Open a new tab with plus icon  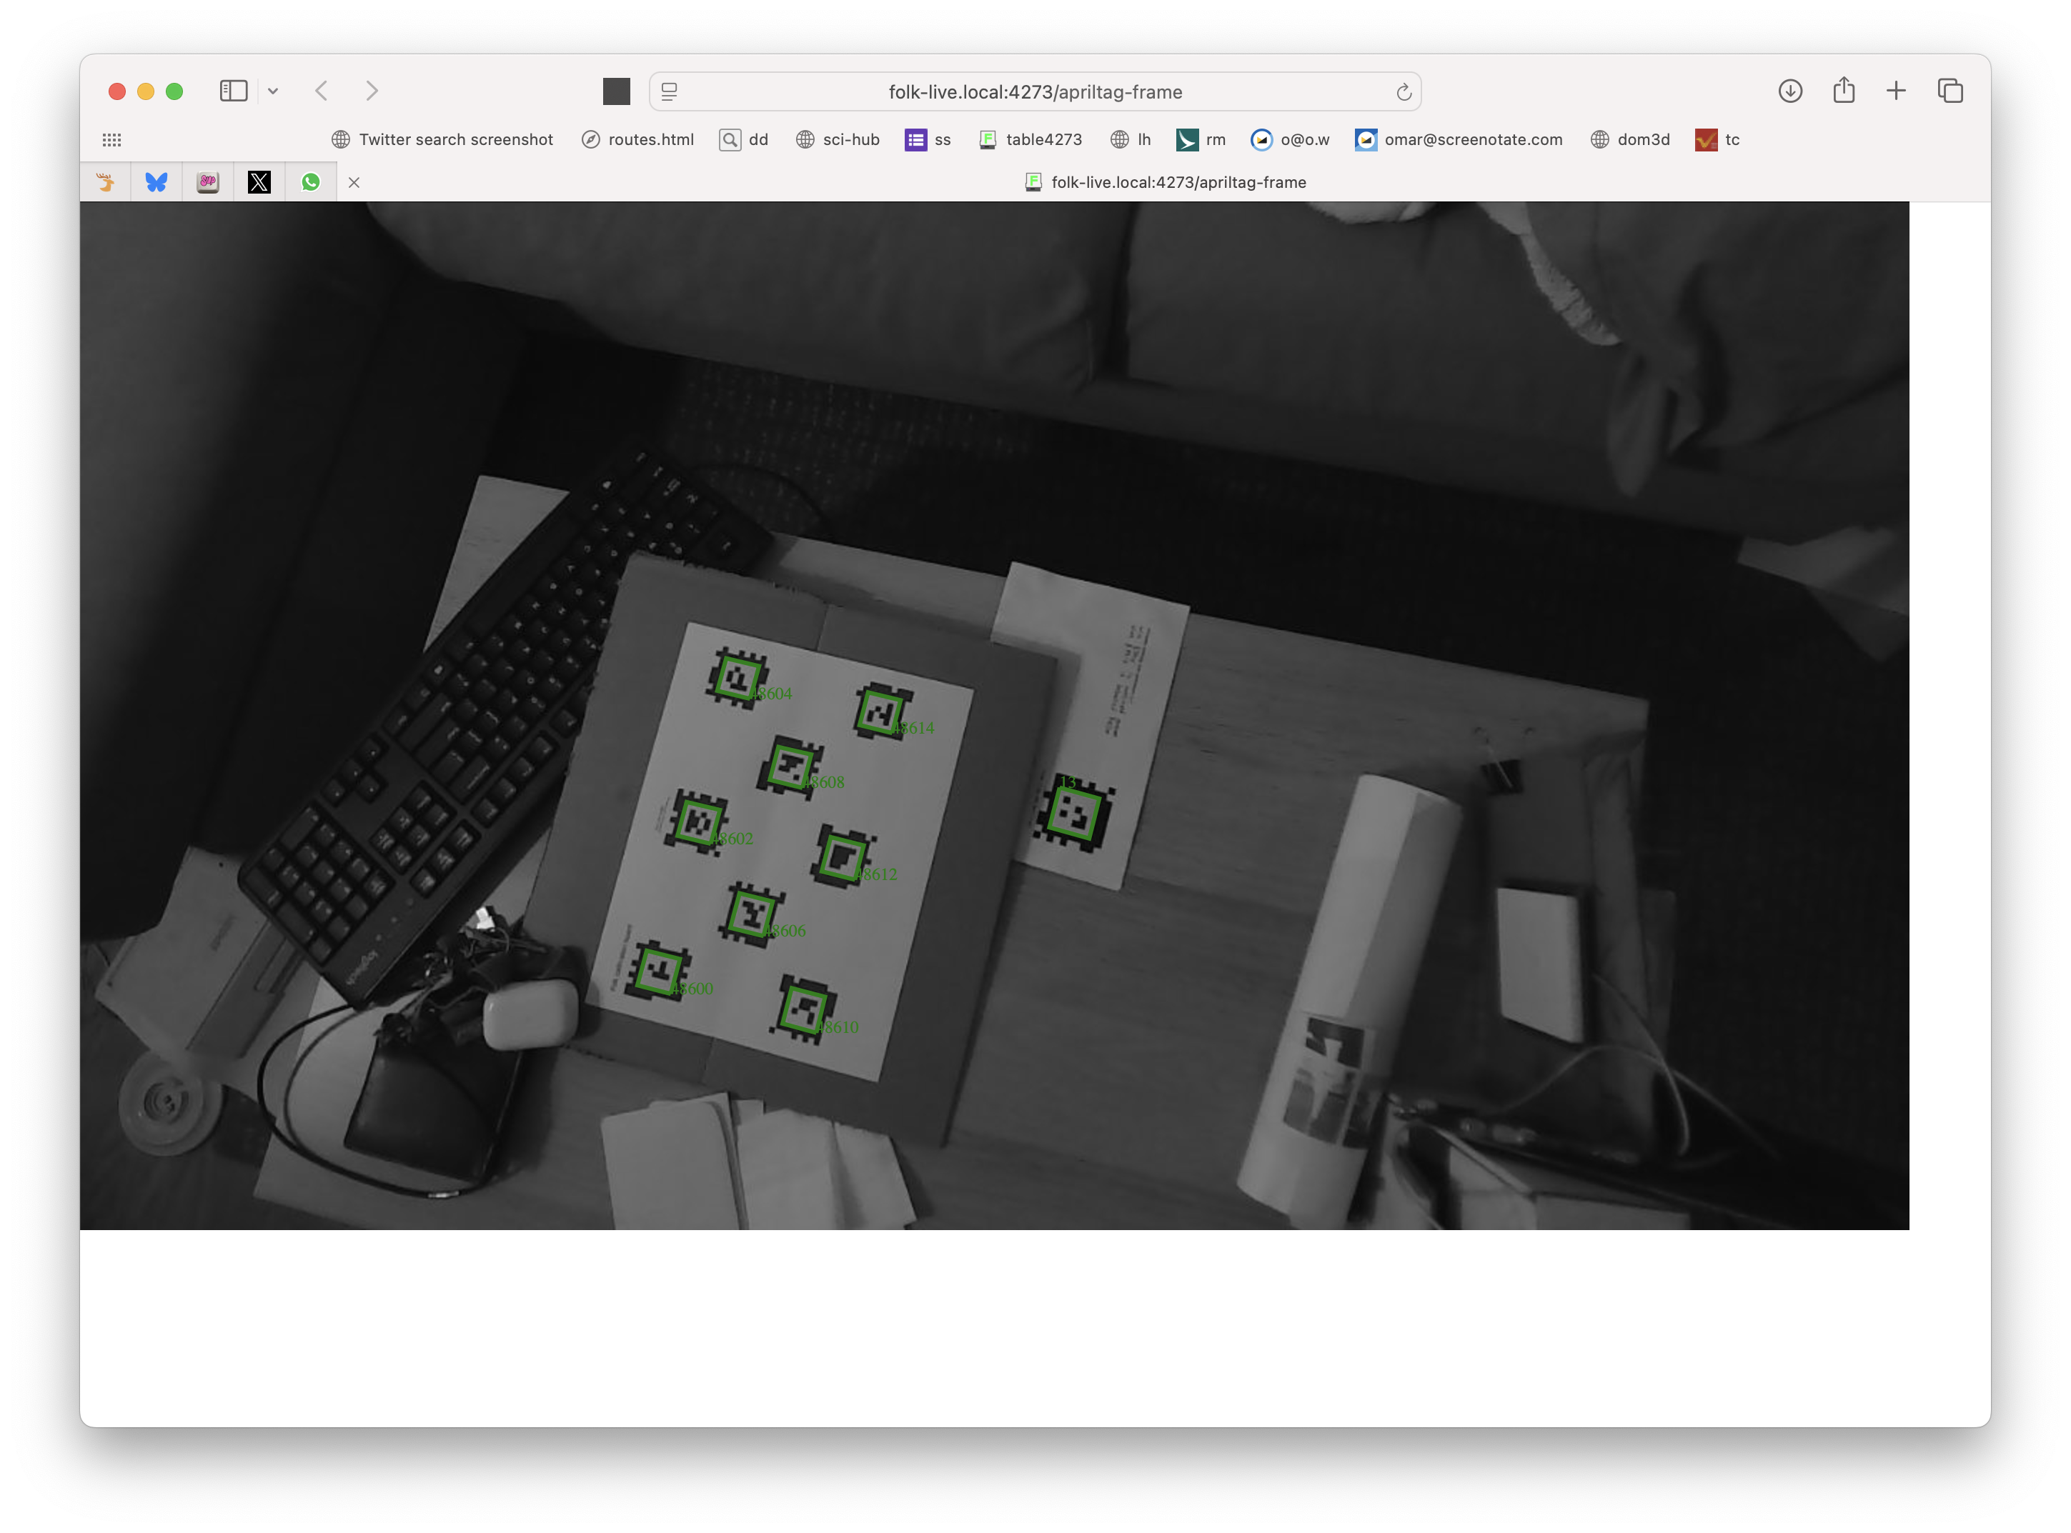click(1895, 91)
